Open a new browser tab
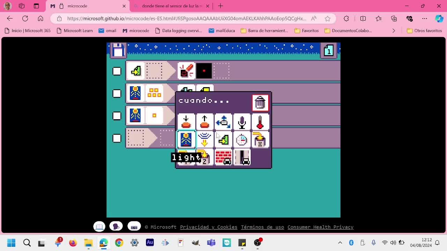The image size is (447, 251). 220,6
